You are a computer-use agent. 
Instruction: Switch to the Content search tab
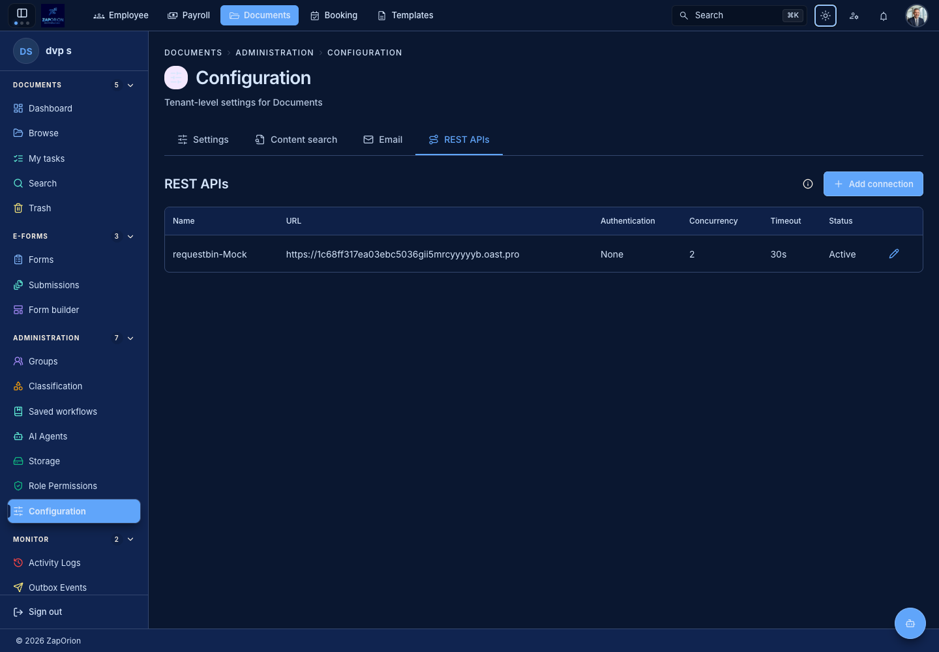(x=296, y=140)
